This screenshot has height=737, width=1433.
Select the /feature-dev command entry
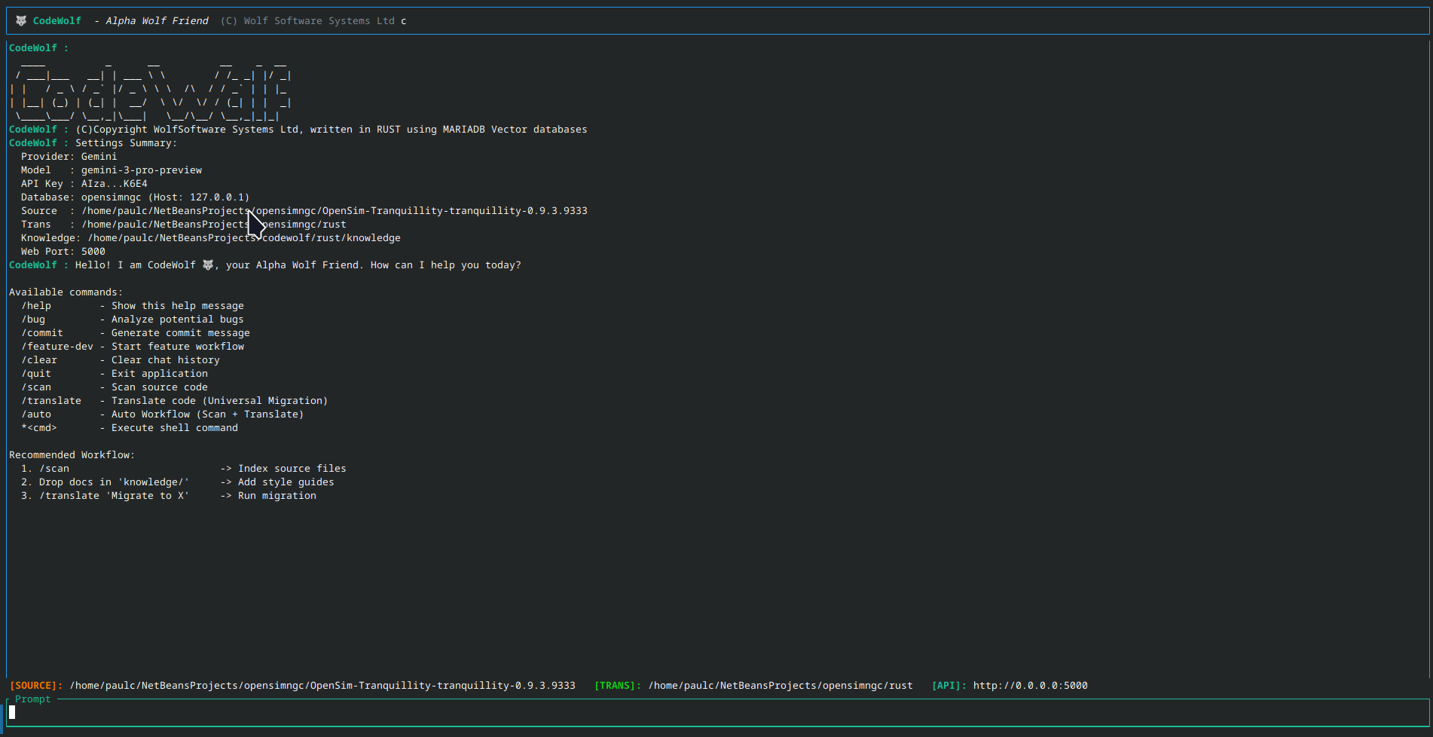[x=57, y=347]
